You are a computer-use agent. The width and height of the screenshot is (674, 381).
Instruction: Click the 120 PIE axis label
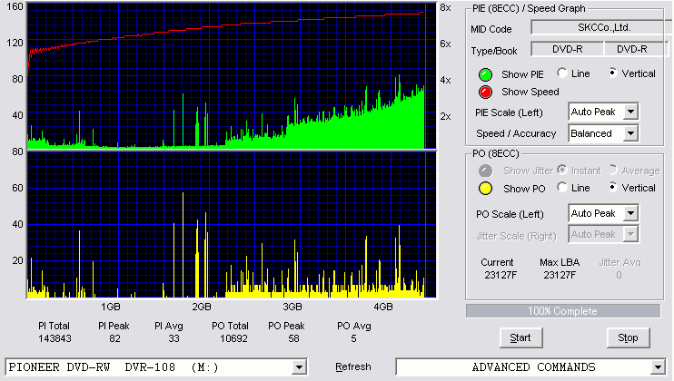click(x=15, y=43)
